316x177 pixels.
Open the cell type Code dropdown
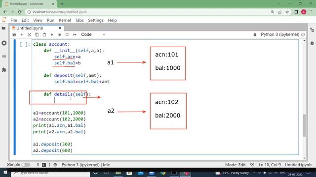click(93, 34)
